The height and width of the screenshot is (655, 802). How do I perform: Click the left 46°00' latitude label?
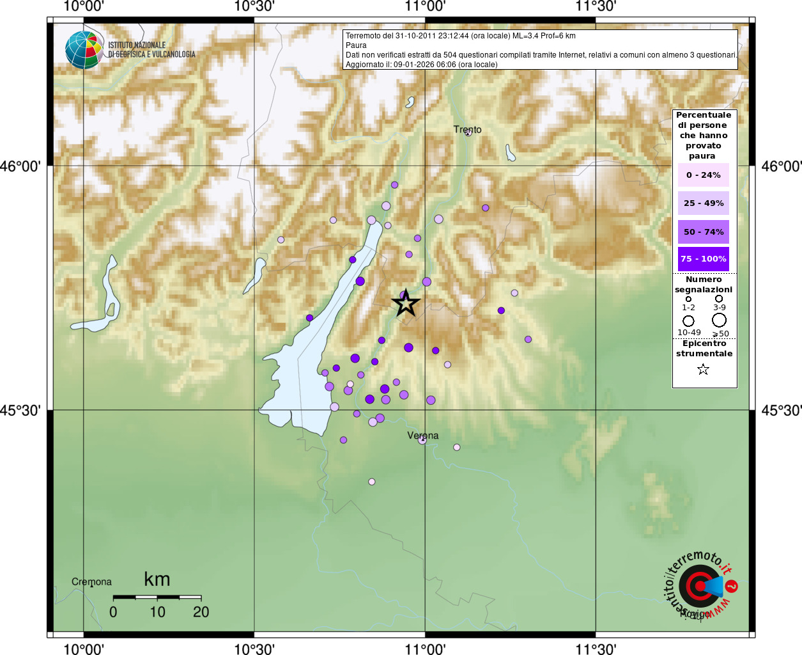click(x=20, y=166)
